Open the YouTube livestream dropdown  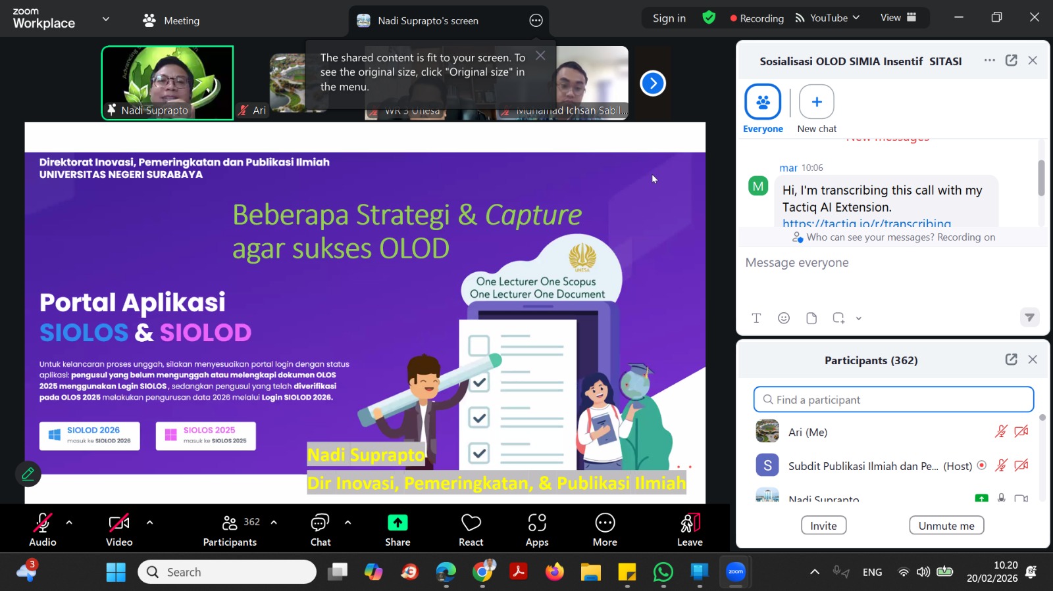pos(828,18)
